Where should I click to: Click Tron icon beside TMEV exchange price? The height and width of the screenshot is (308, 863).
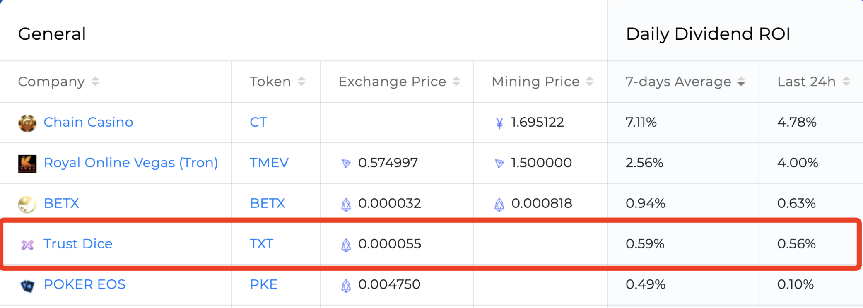[346, 164]
